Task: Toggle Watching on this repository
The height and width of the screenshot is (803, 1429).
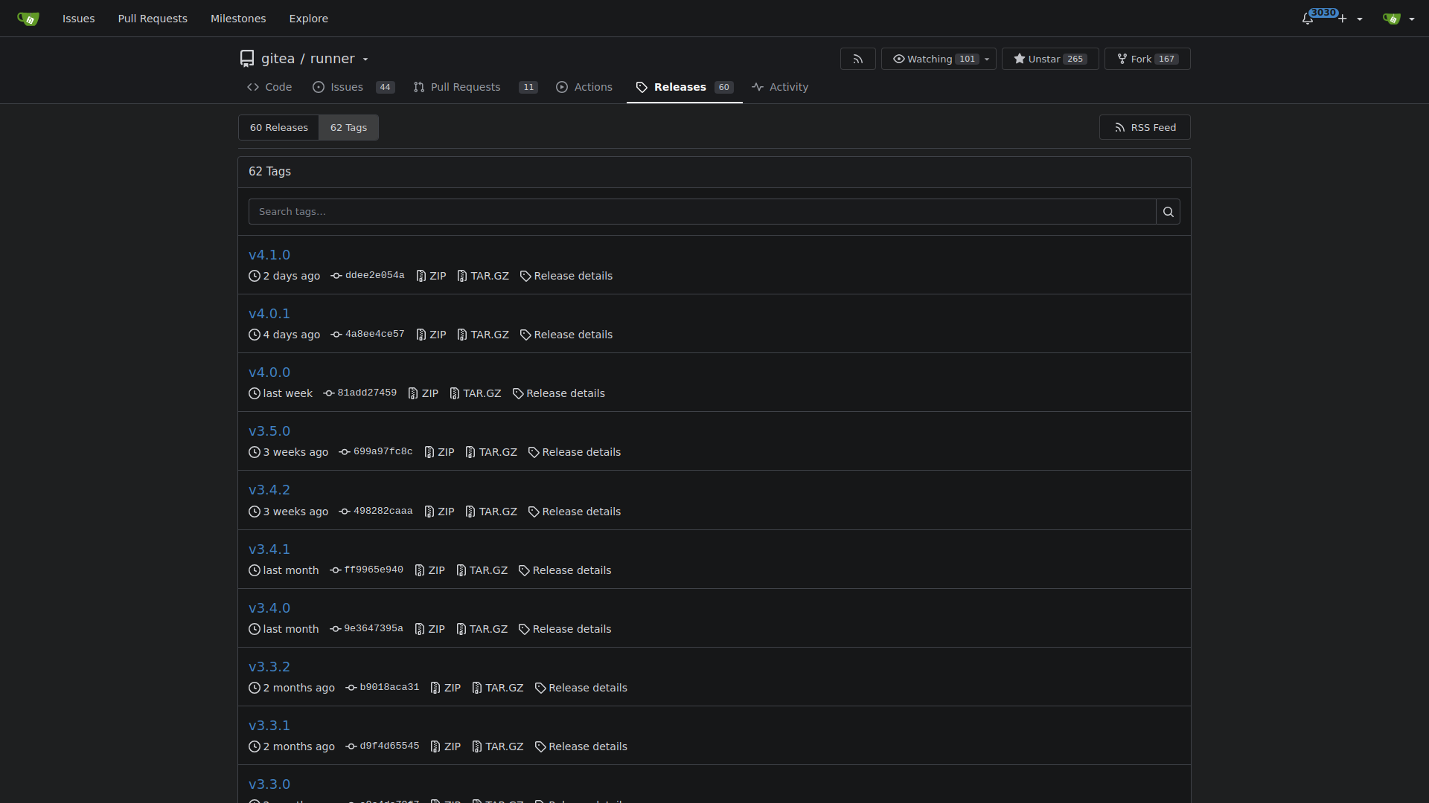Action: [923, 59]
